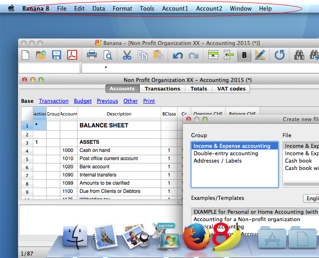Open the Data menu
The image size is (319, 258).
[99, 9]
